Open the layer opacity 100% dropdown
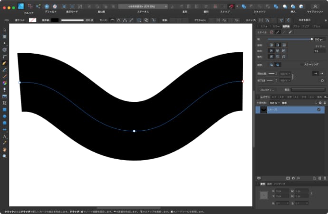328x214 pixels. click(x=274, y=103)
